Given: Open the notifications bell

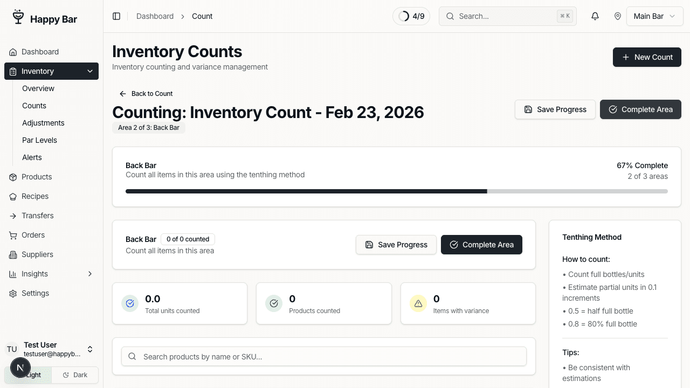Looking at the screenshot, I should pyautogui.click(x=595, y=16).
